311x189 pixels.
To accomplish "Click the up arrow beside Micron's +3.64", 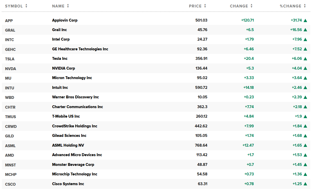I will point(305,78).
